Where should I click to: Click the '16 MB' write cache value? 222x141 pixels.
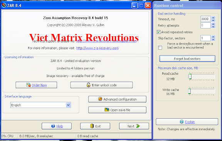coord(170,94)
